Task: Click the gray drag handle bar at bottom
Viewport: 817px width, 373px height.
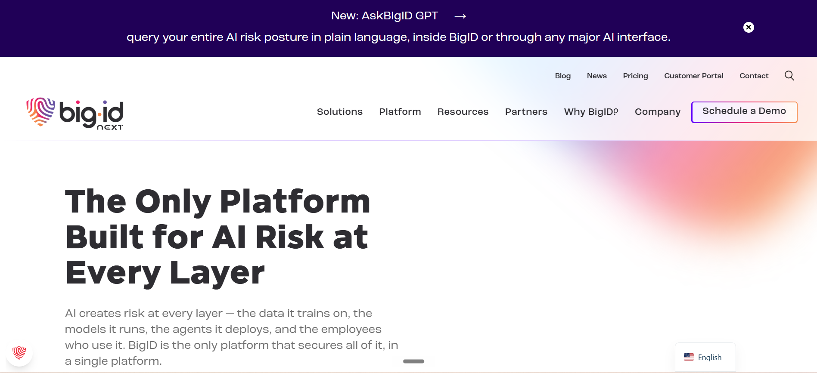Action: point(413,361)
